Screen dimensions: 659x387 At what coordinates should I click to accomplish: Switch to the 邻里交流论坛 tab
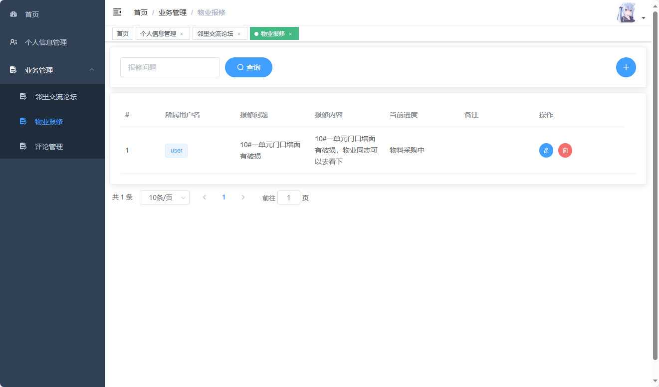215,33
